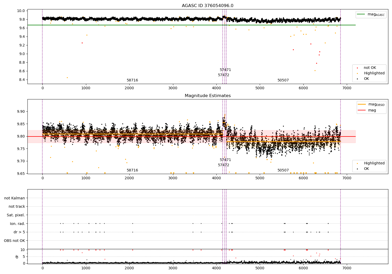Click obsid label 57471 in Magnitude Estimates plot

pyautogui.click(x=225, y=160)
